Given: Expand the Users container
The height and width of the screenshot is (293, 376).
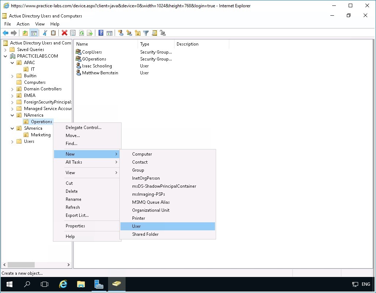Looking at the screenshot, I should pos(12,142).
